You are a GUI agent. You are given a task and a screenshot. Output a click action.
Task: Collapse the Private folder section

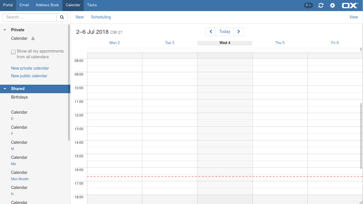5,30
